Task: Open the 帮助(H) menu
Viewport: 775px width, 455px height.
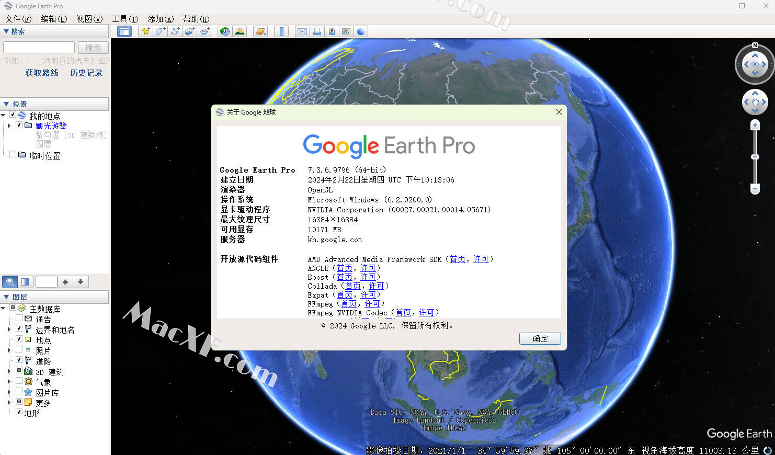Action: [x=196, y=19]
